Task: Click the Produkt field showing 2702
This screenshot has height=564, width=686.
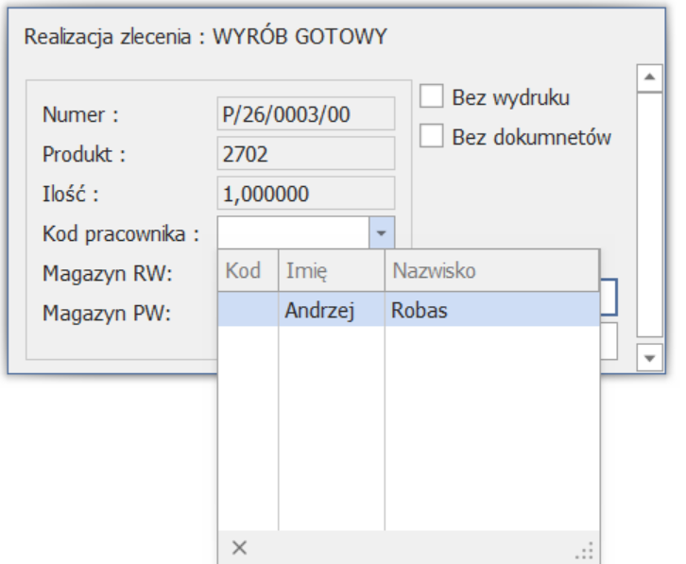Action: 305,154
